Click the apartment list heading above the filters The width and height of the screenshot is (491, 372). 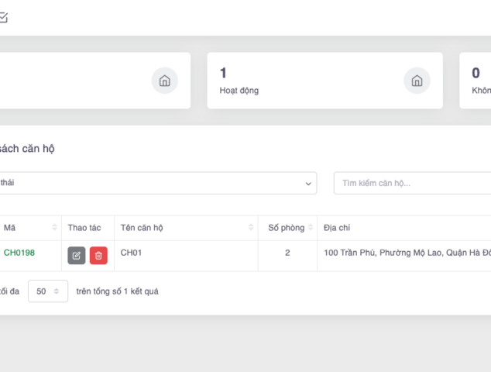tap(27, 148)
